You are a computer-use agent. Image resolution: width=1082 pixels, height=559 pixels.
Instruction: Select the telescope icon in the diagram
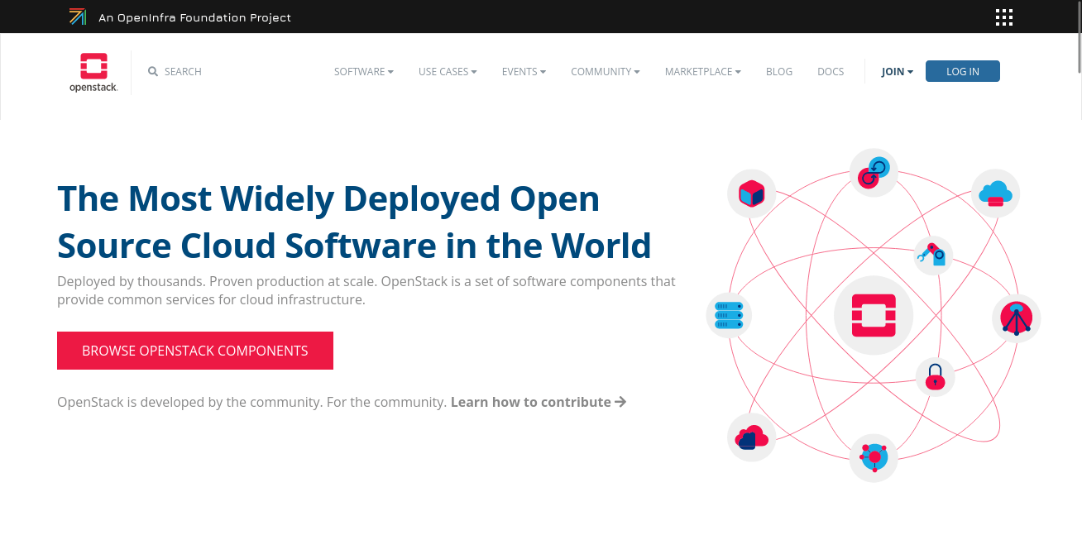pyautogui.click(x=1016, y=318)
